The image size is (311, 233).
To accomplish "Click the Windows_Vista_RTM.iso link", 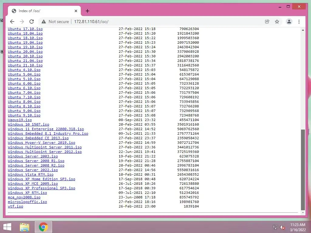I will click(31, 174).
